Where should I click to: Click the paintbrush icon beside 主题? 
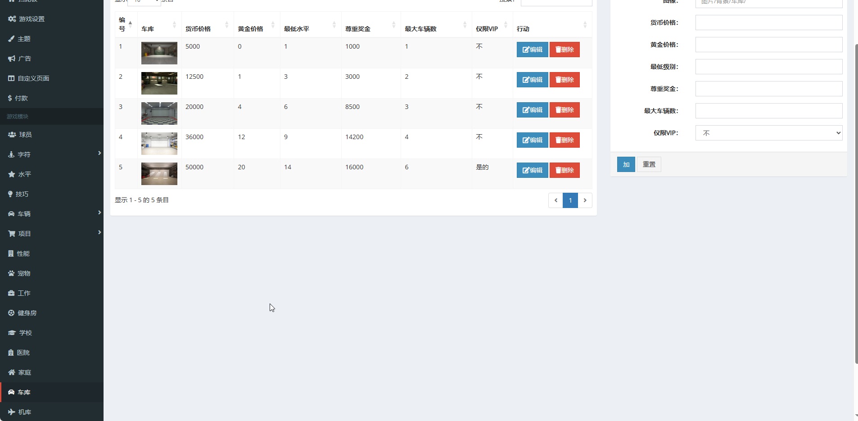coord(11,39)
